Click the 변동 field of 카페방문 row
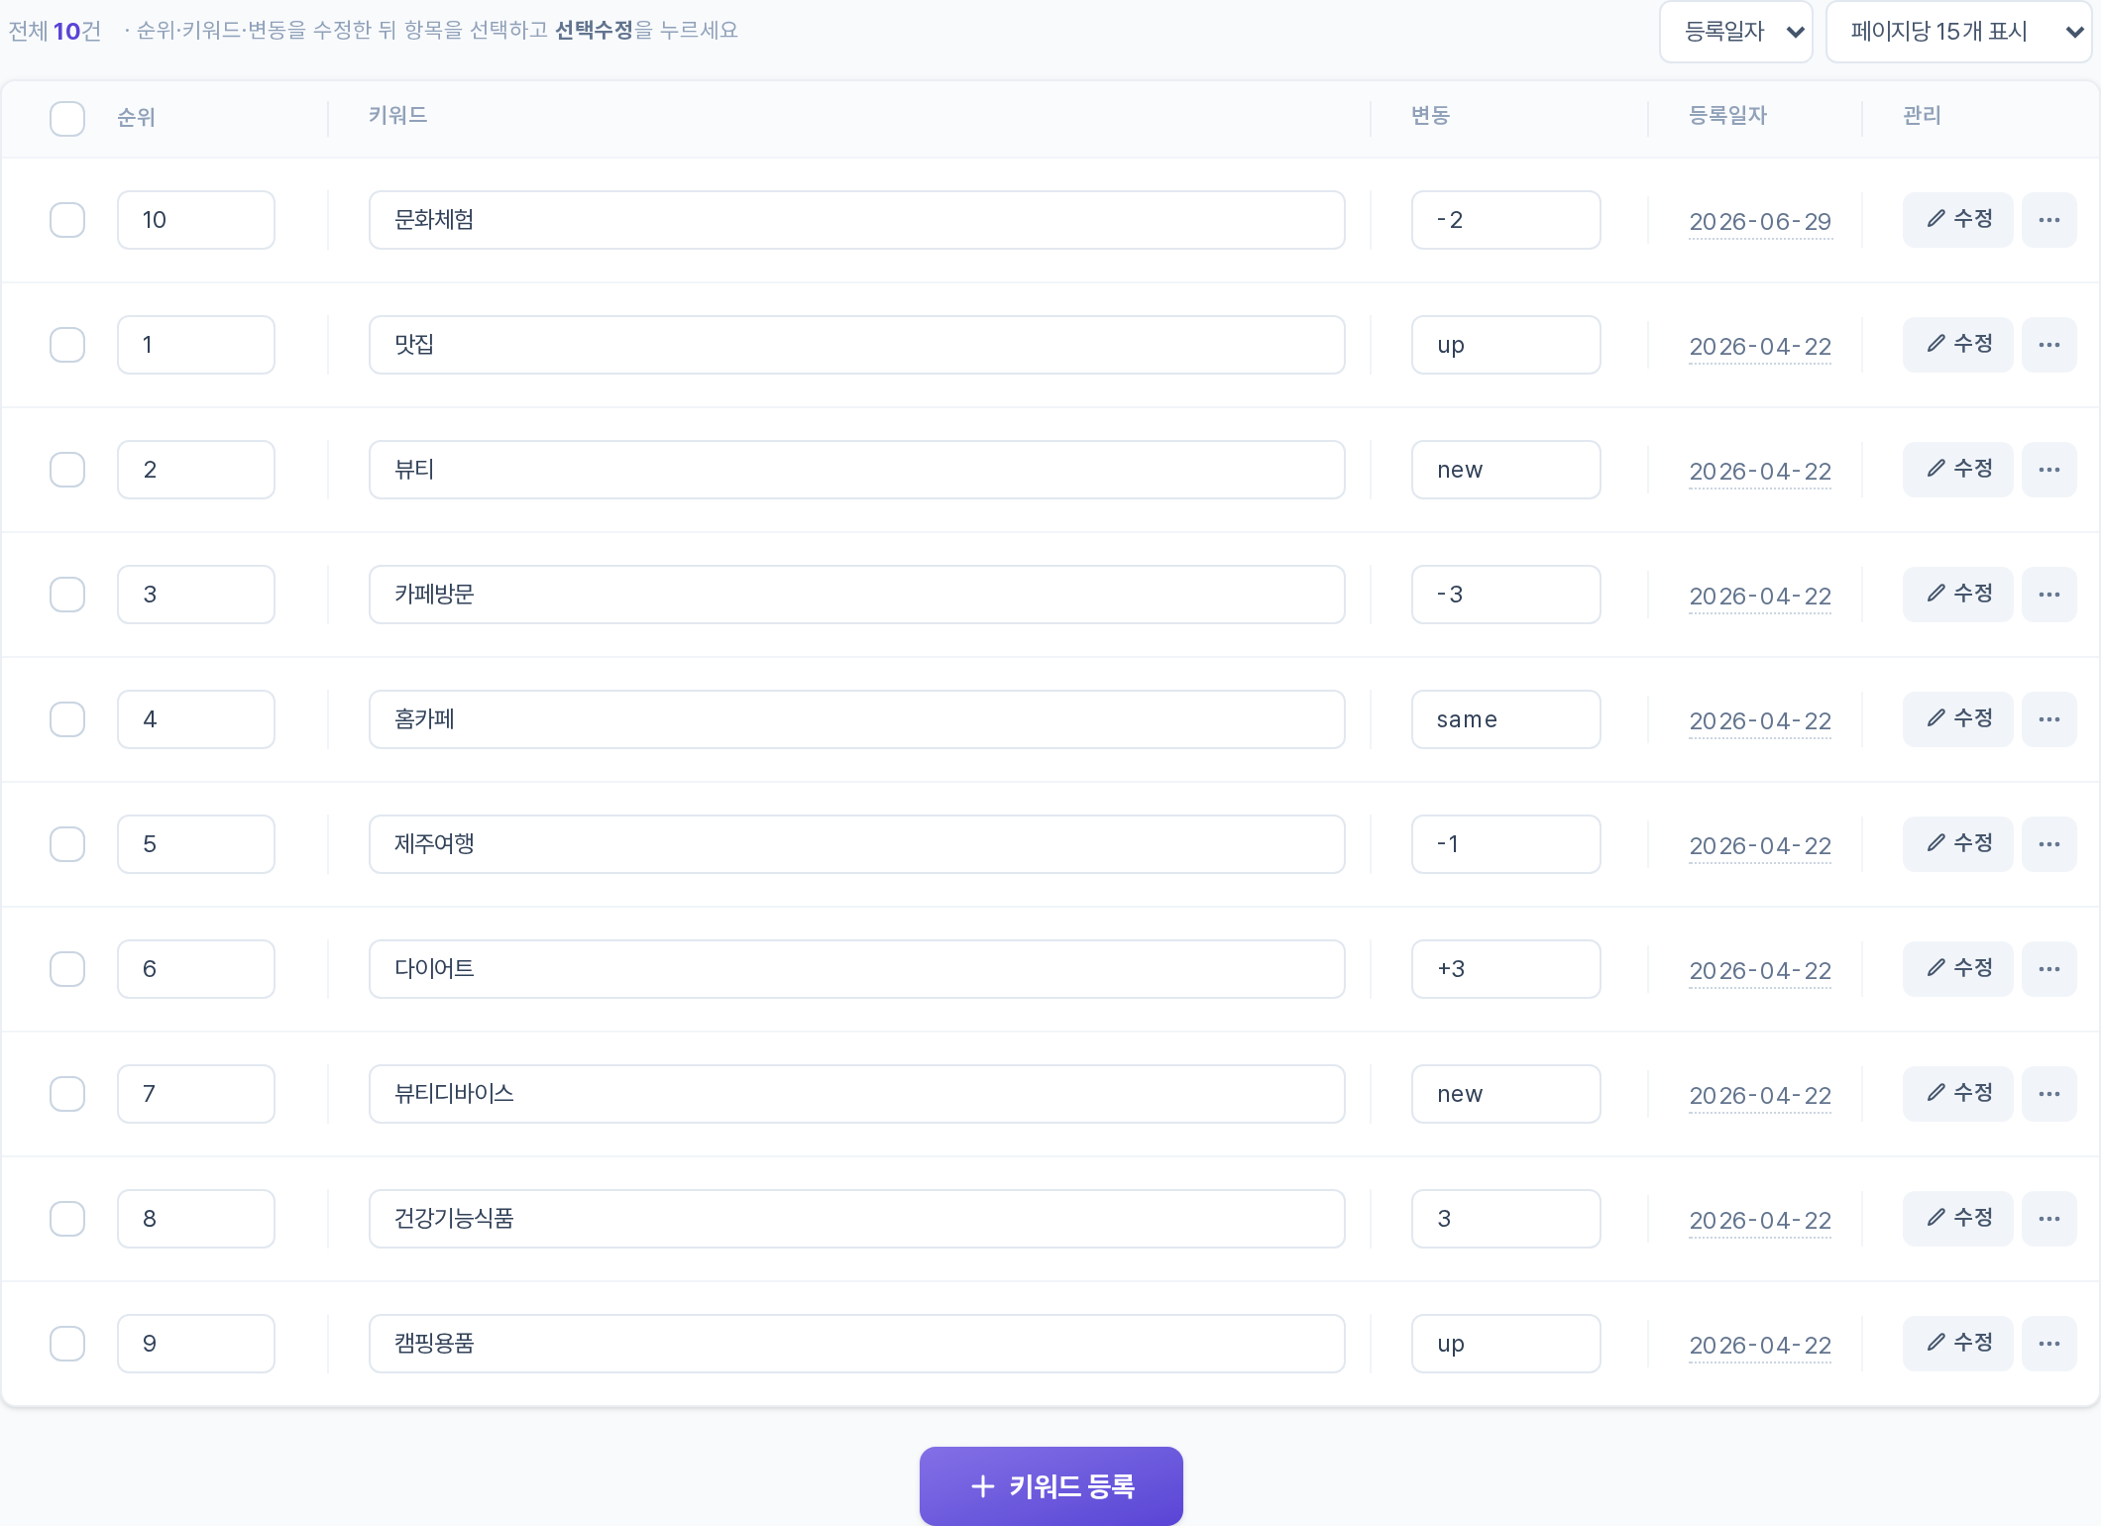2101x1526 pixels. (1505, 595)
